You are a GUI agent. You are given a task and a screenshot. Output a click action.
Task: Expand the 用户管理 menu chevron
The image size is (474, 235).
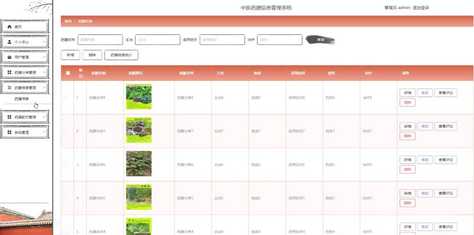(44, 57)
